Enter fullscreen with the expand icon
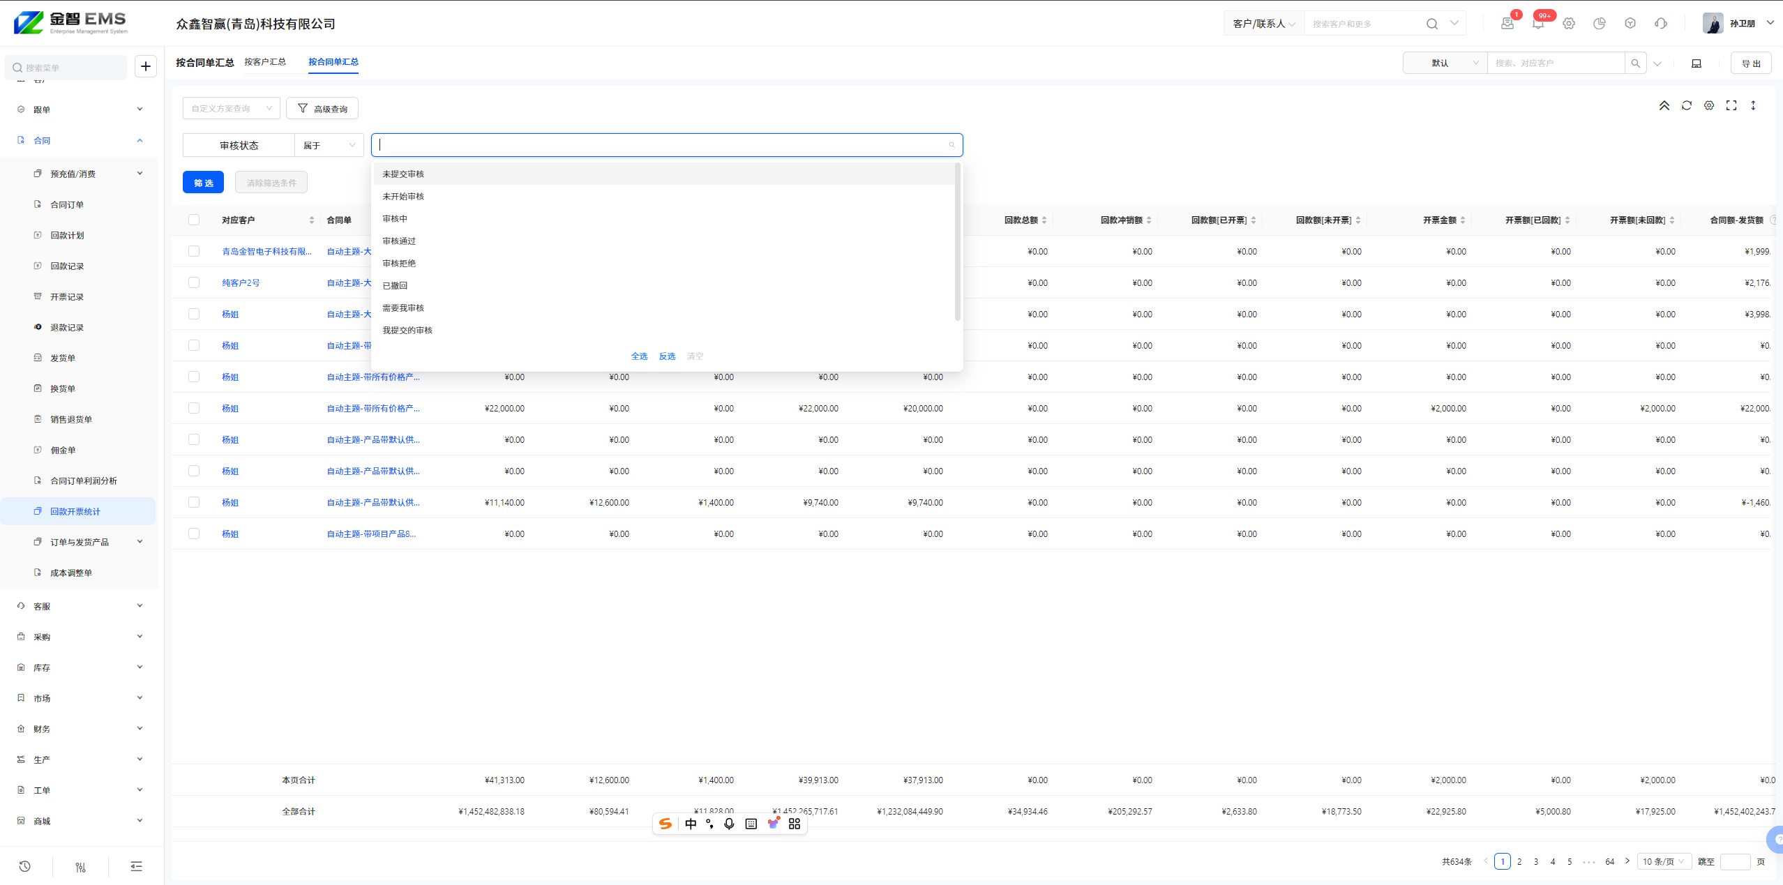 (1731, 105)
